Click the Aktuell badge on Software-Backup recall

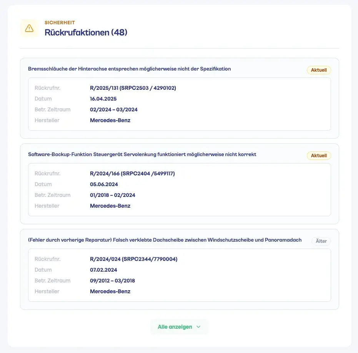pos(319,156)
